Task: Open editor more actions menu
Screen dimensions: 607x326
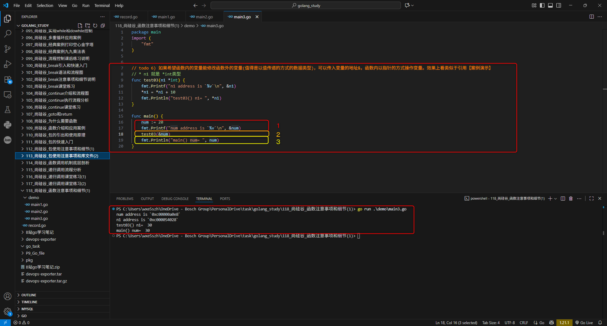Action: (600, 17)
